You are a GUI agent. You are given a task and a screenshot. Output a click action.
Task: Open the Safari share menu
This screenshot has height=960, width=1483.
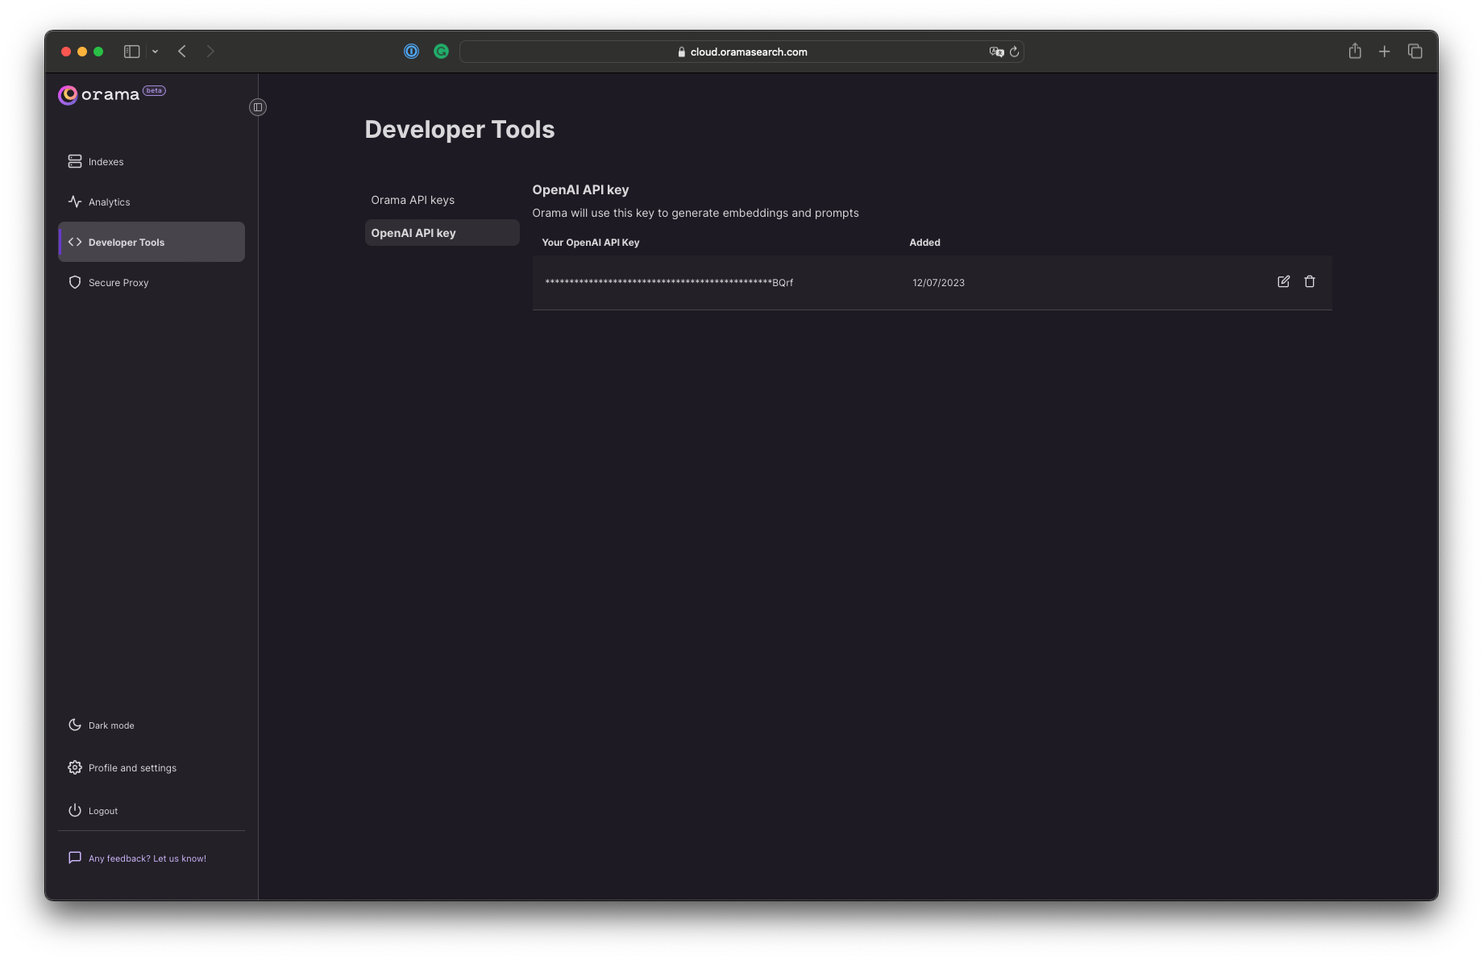click(1355, 52)
